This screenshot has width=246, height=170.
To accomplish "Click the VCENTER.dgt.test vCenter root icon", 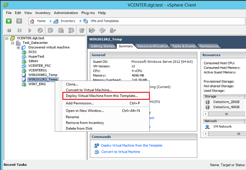I will click(x=12, y=38).
